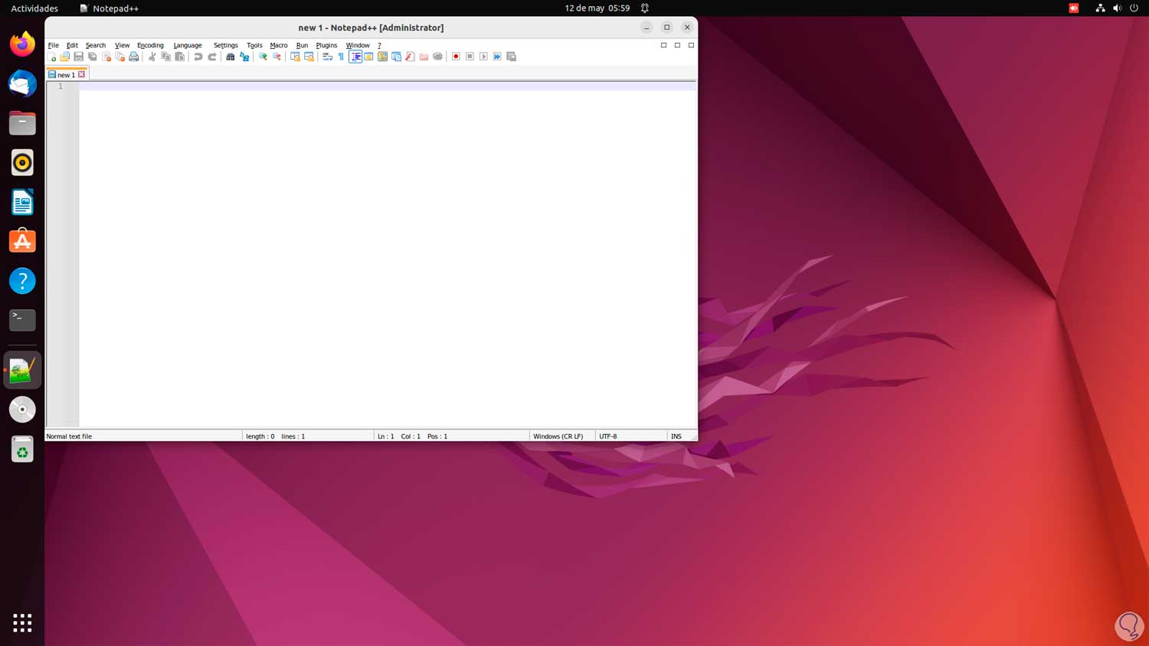Click the Print toolbar icon
This screenshot has width=1149, height=646.
134,57
